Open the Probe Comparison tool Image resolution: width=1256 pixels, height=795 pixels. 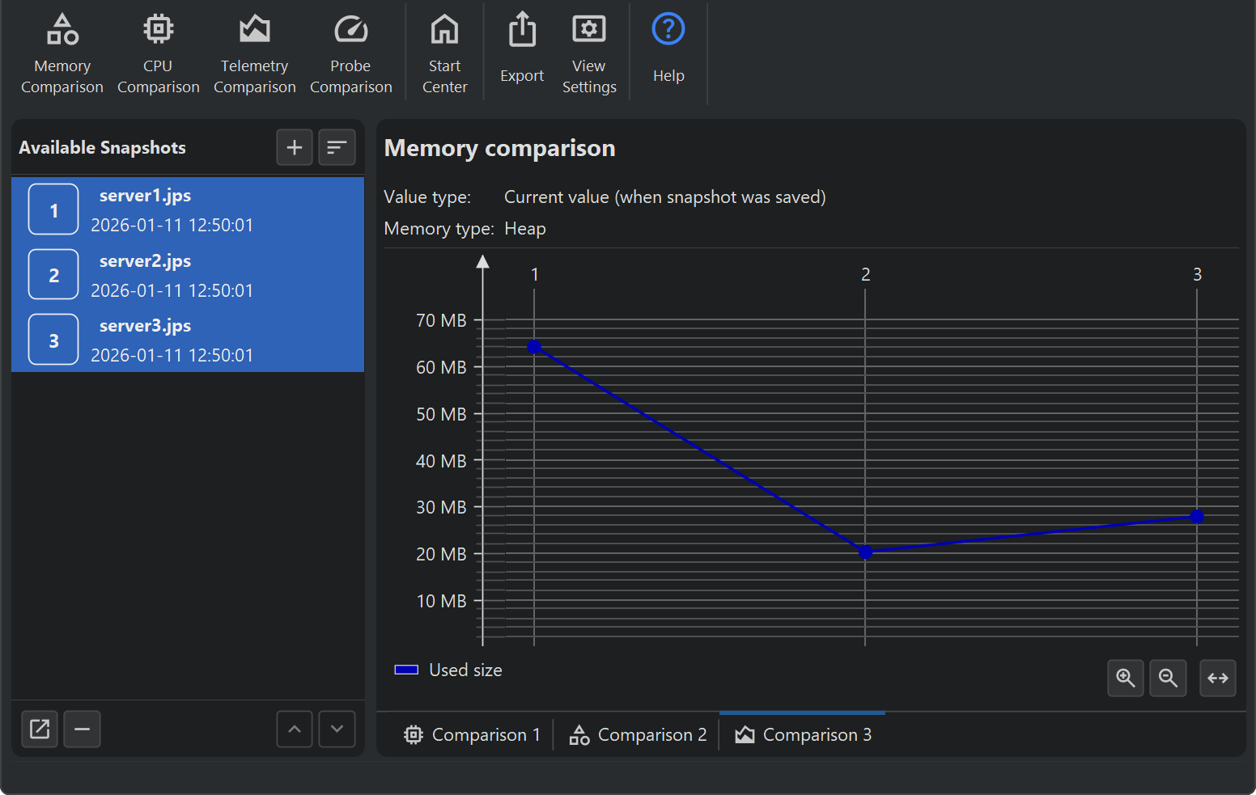pos(350,53)
